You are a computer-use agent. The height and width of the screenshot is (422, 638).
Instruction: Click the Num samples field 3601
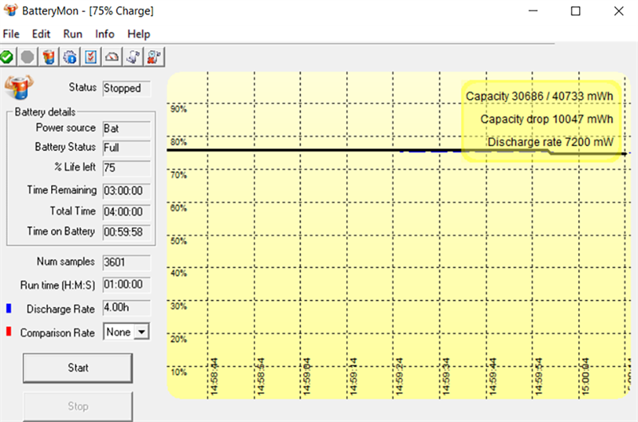(126, 262)
